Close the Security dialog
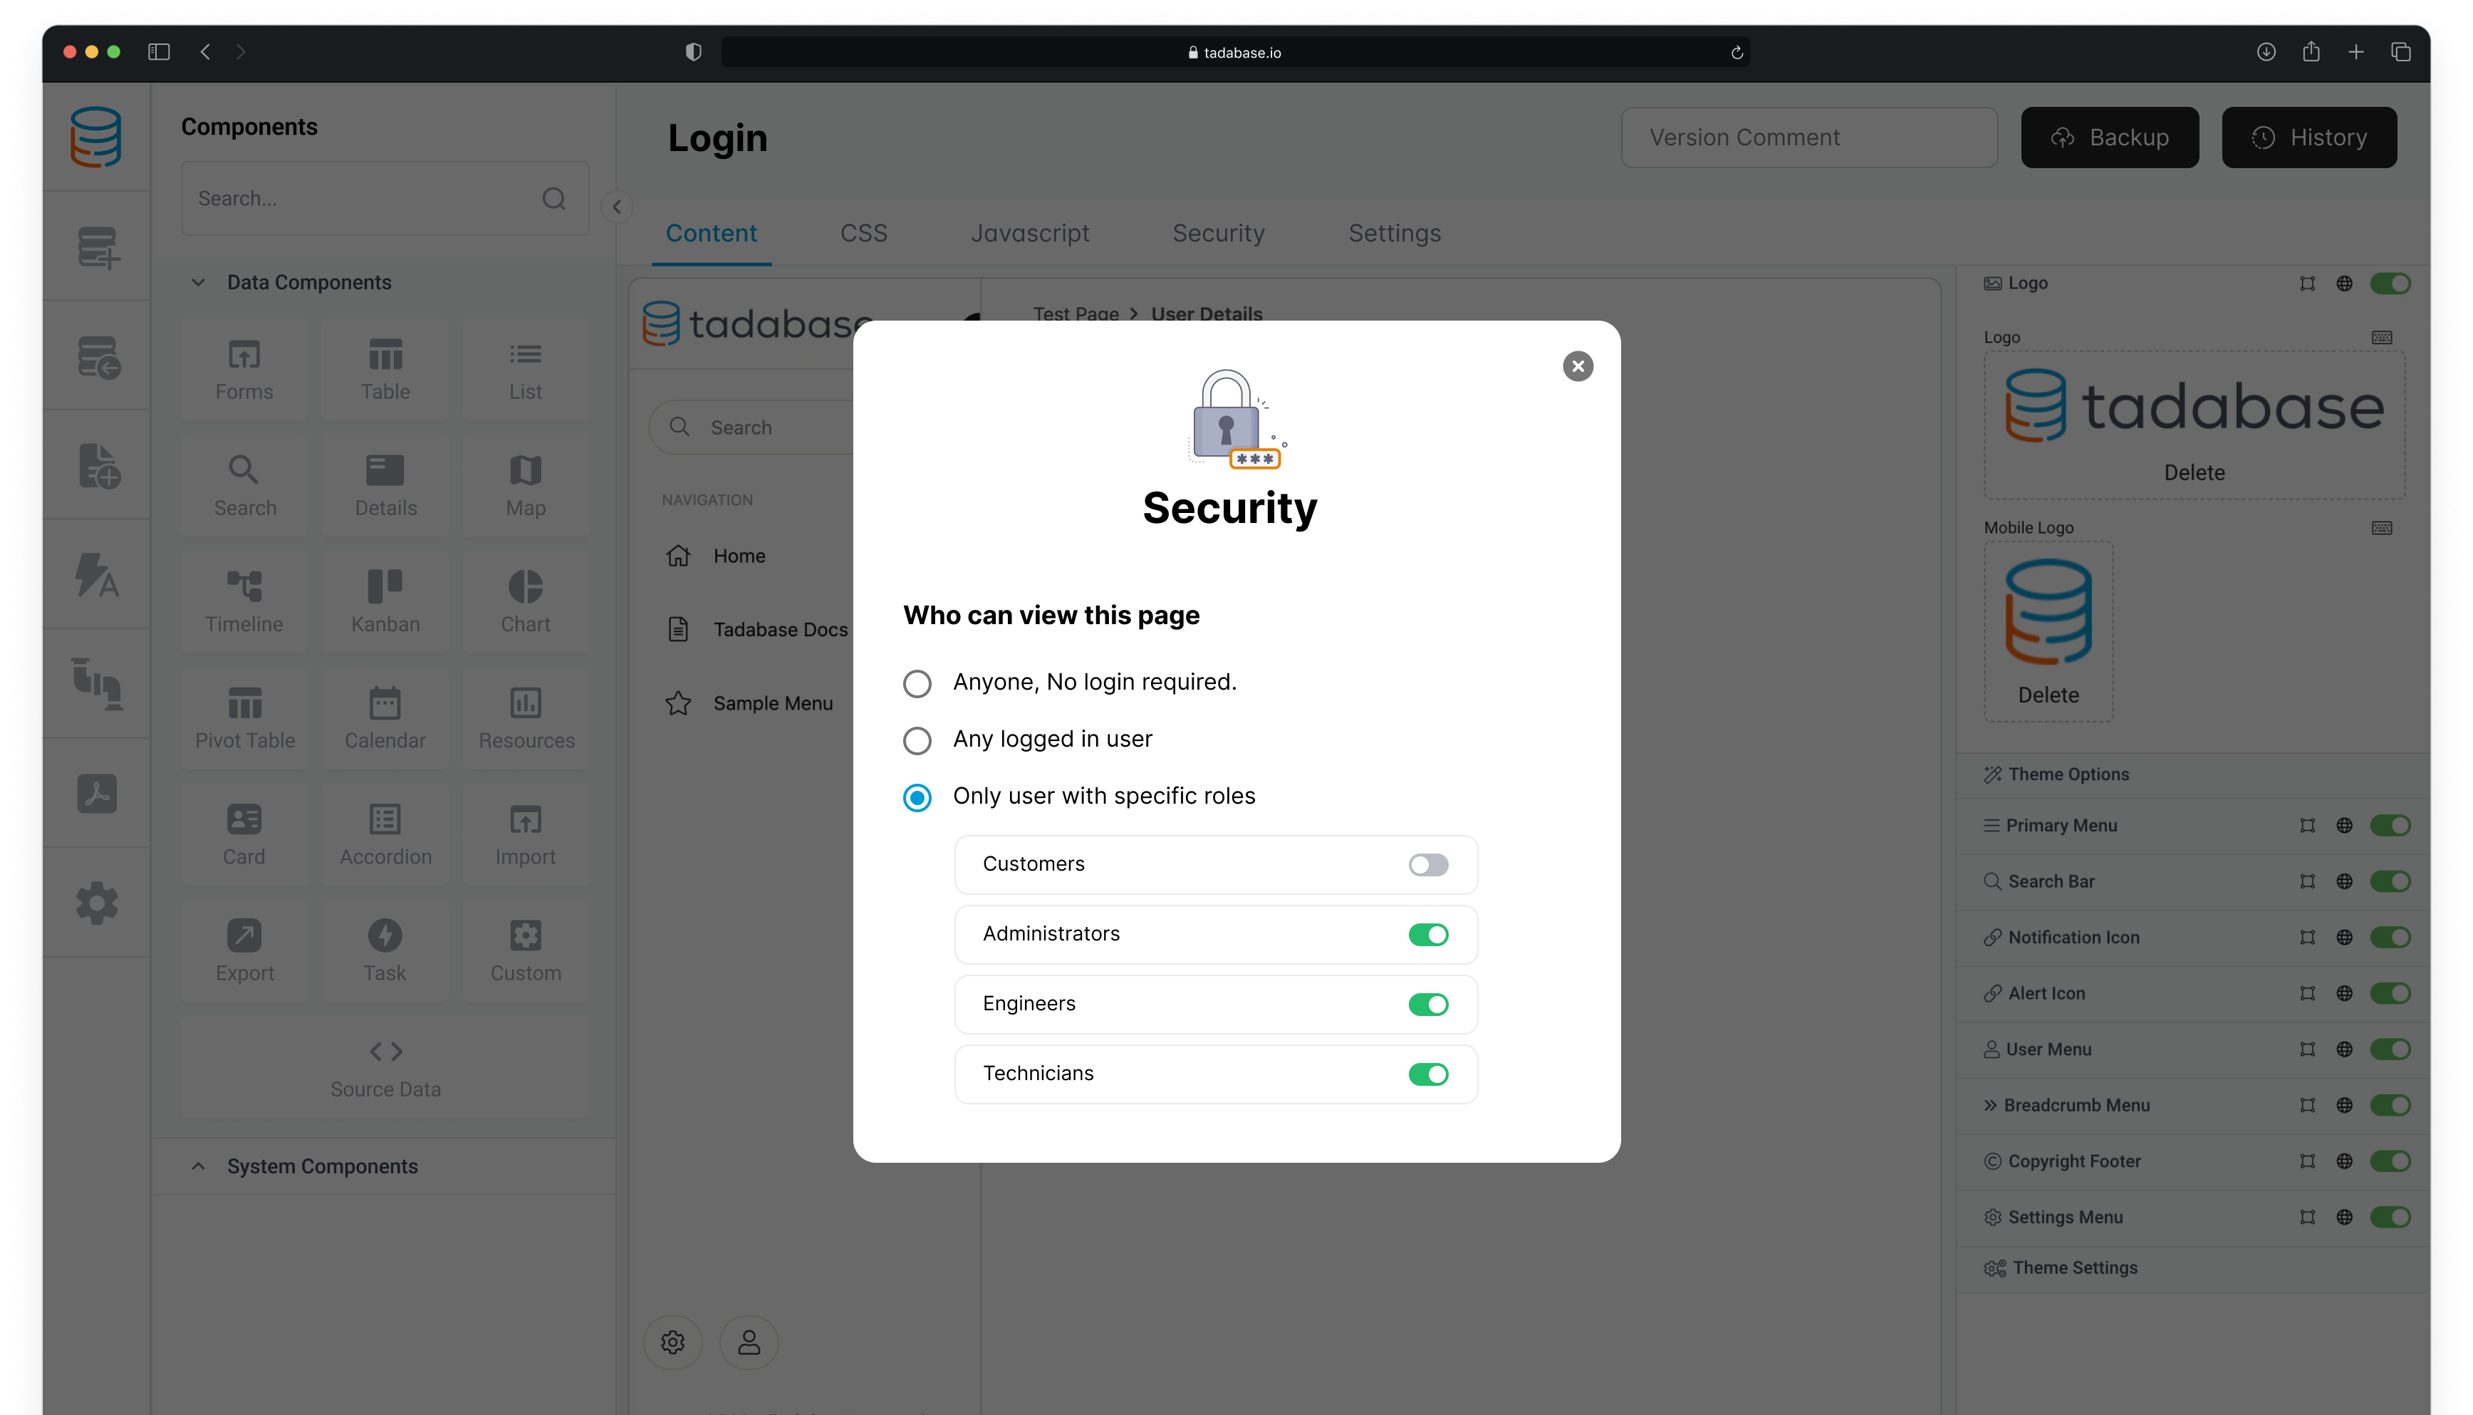The image size is (2473, 1415). [1578, 366]
